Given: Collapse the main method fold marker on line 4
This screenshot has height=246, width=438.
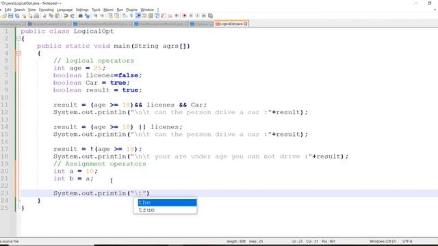Looking at the screenshot, I should [x=18, y=53].
